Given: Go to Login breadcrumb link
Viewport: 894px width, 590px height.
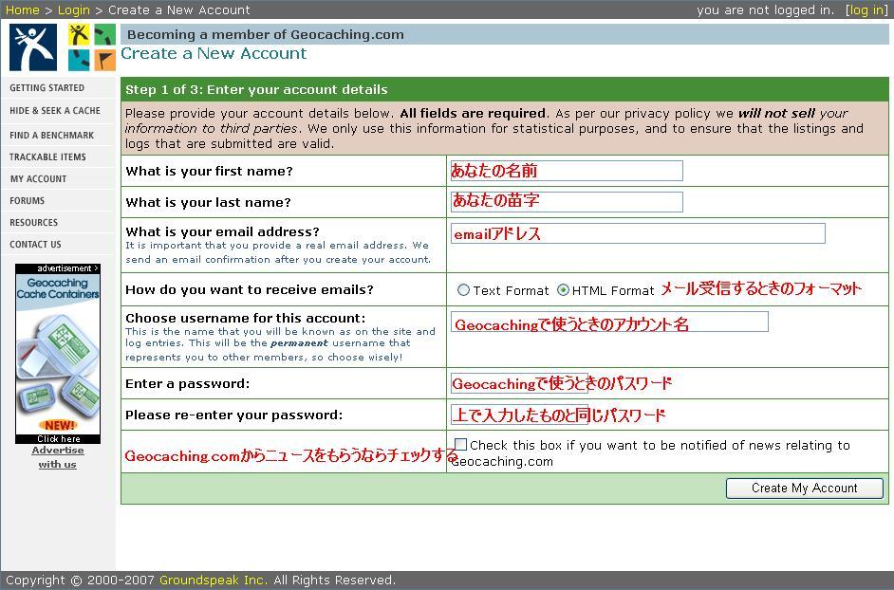Looking at the screenshot, I should coord(73,9).
